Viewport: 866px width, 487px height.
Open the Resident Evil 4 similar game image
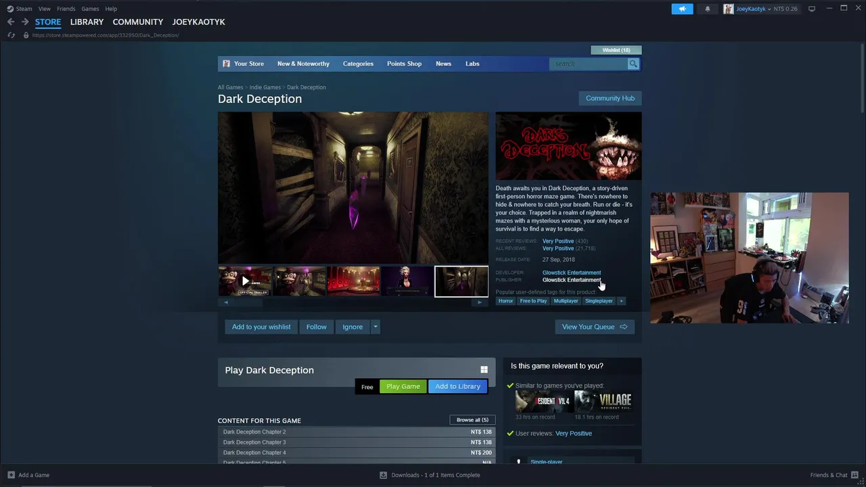pyautogui.click(x=544, y=401)
